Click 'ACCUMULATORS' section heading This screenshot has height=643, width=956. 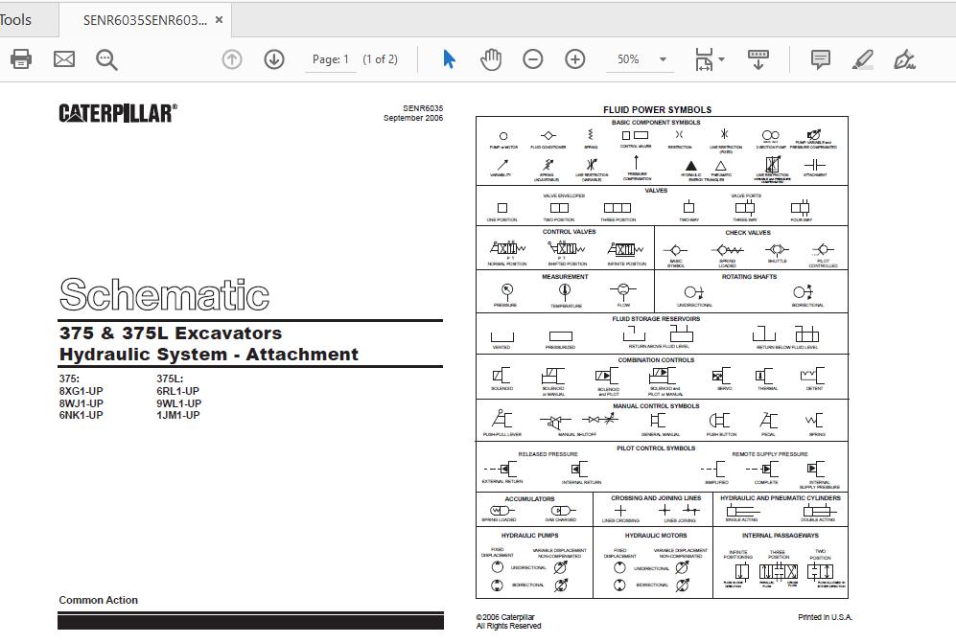530,499
